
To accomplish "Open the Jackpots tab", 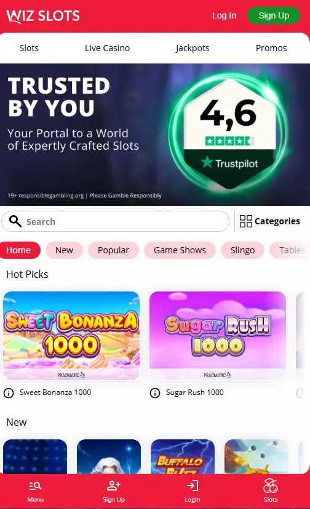I will click(x=193, y=48).
